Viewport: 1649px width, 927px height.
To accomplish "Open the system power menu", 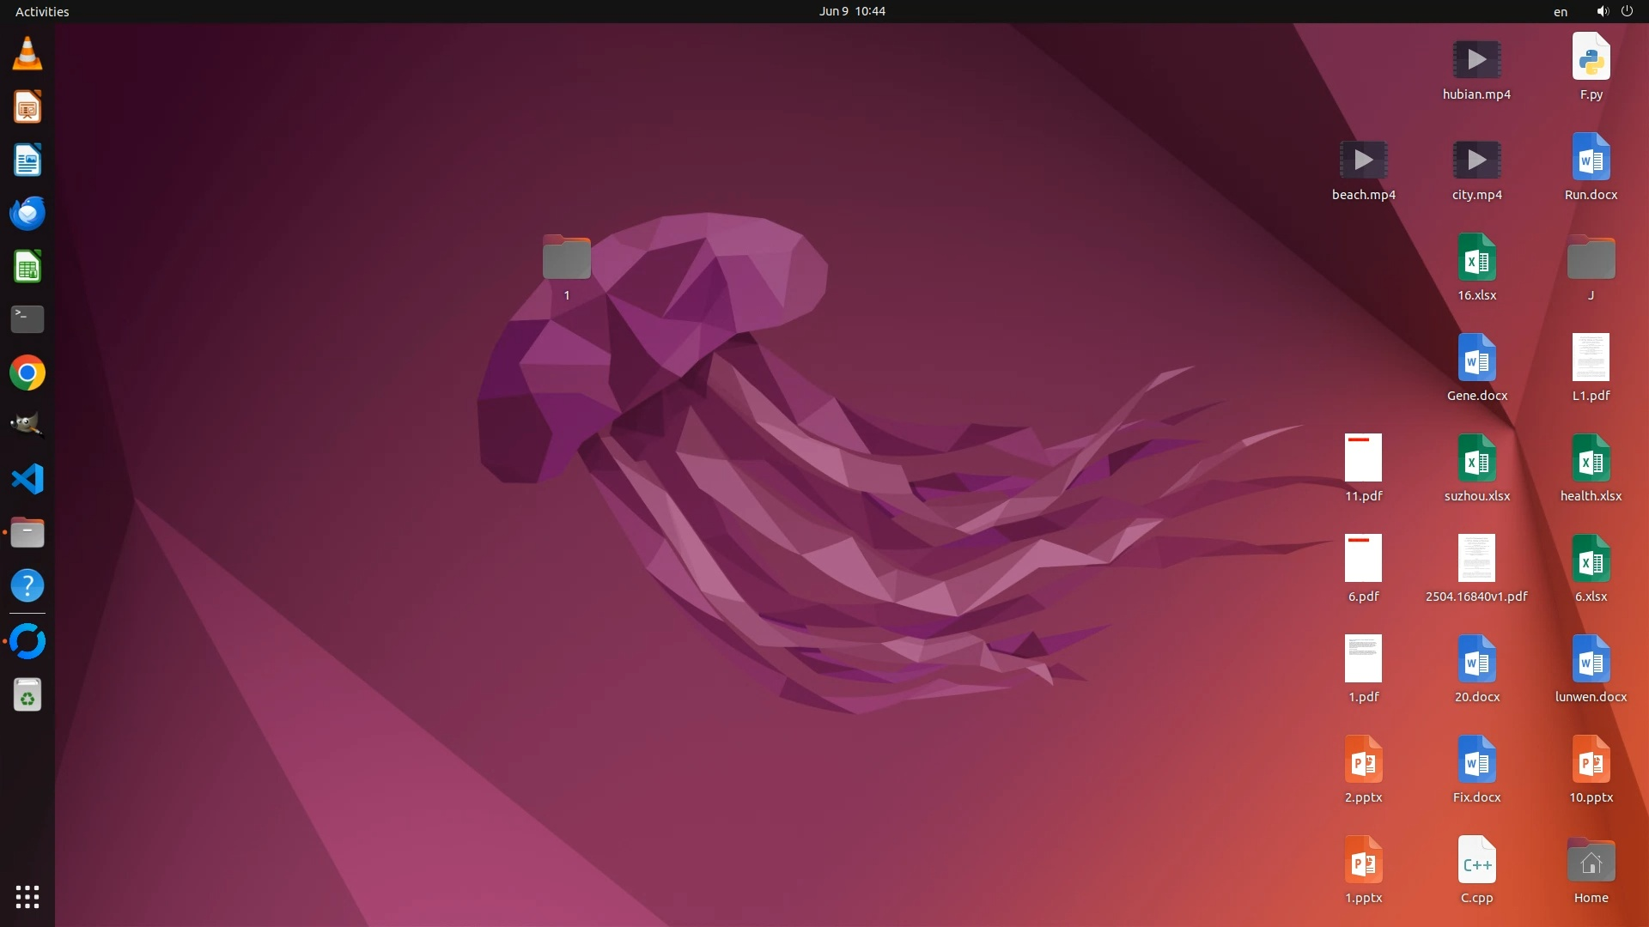I will (x=1627, y=11).
